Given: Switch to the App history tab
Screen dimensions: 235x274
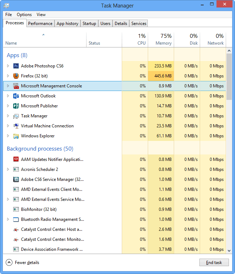Looking at the screenshot, I should tap(67, 24).
